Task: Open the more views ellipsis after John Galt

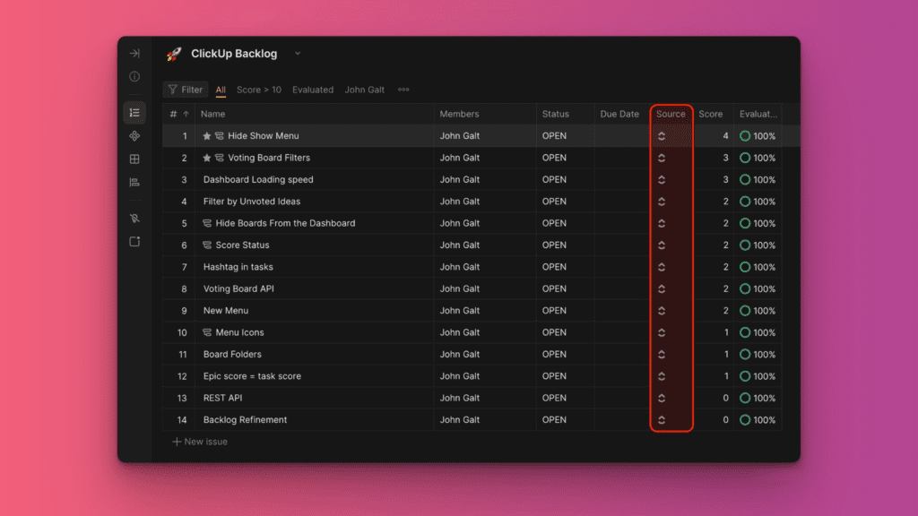Action: pyautogui.click(x=403, y=90)
